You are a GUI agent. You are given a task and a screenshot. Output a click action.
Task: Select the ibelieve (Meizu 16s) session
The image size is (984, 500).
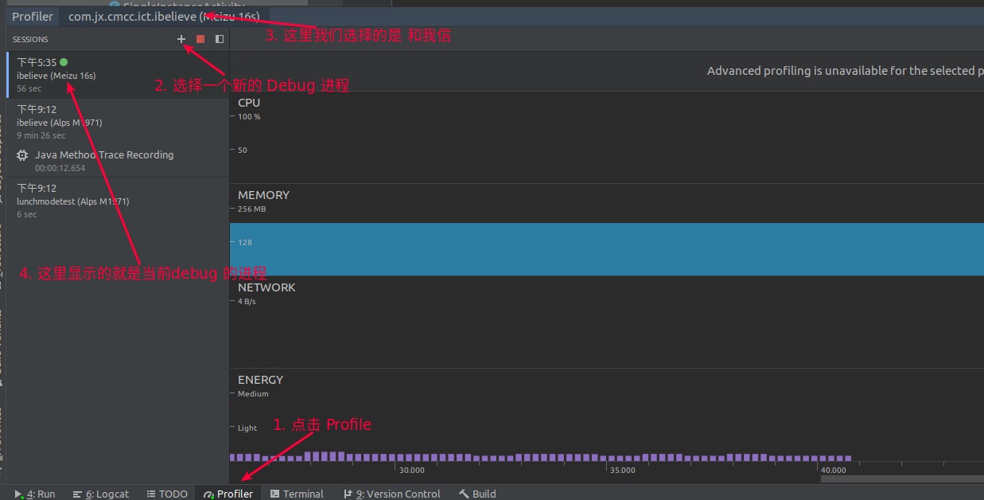point(118,75)
